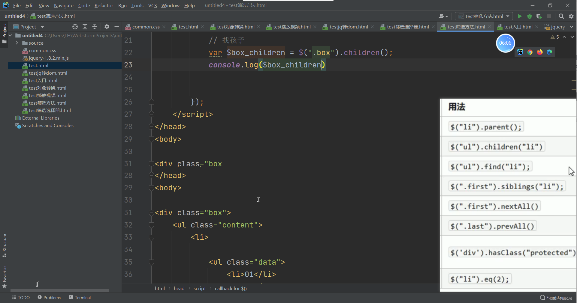Image resolution: width=577 pixels, height=303 pixels.
Task: Fold the div box block at line 31
Action: [x=152, y=213]
